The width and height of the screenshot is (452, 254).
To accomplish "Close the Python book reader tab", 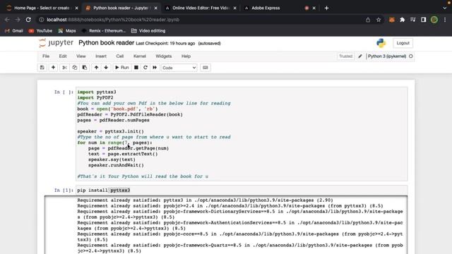I will point(156,8).
